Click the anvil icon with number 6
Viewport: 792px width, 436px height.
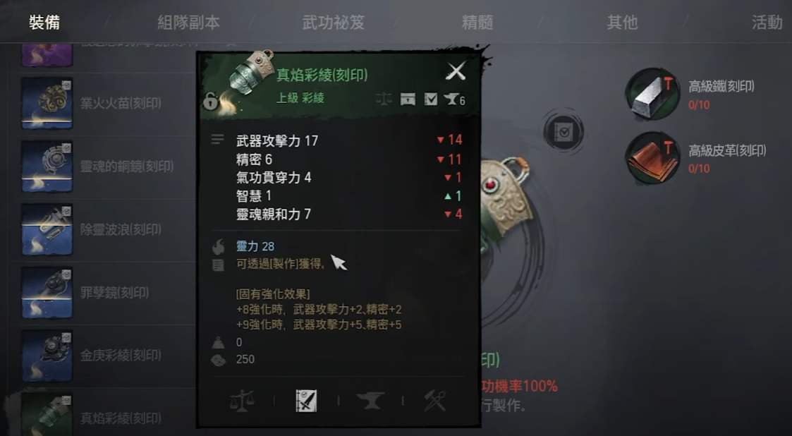tap(455, 99)
